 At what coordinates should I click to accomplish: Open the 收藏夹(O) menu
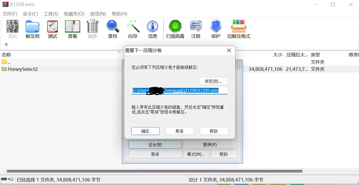(x=74, y=14)
